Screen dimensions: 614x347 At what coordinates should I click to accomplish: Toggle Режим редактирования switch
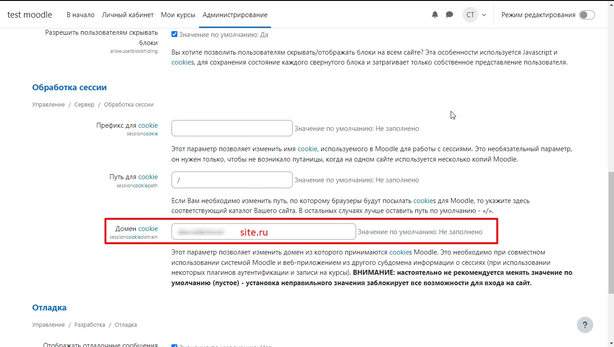(586, 14)
